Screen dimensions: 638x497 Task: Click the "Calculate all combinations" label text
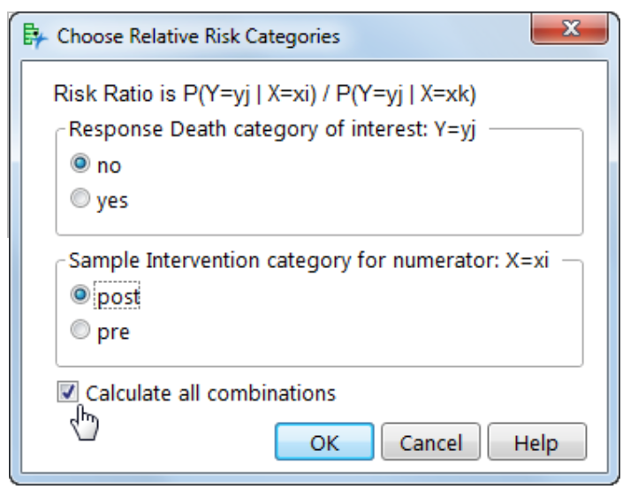[211, 394]
